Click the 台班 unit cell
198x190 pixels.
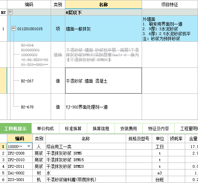(160, 180)
